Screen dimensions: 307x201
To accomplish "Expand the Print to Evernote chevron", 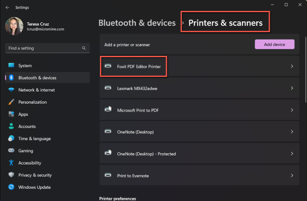I will click(x=292, y=175).
